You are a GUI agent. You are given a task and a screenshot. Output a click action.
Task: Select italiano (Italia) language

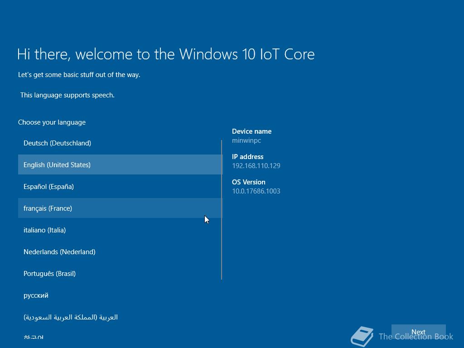click(120, 230)
